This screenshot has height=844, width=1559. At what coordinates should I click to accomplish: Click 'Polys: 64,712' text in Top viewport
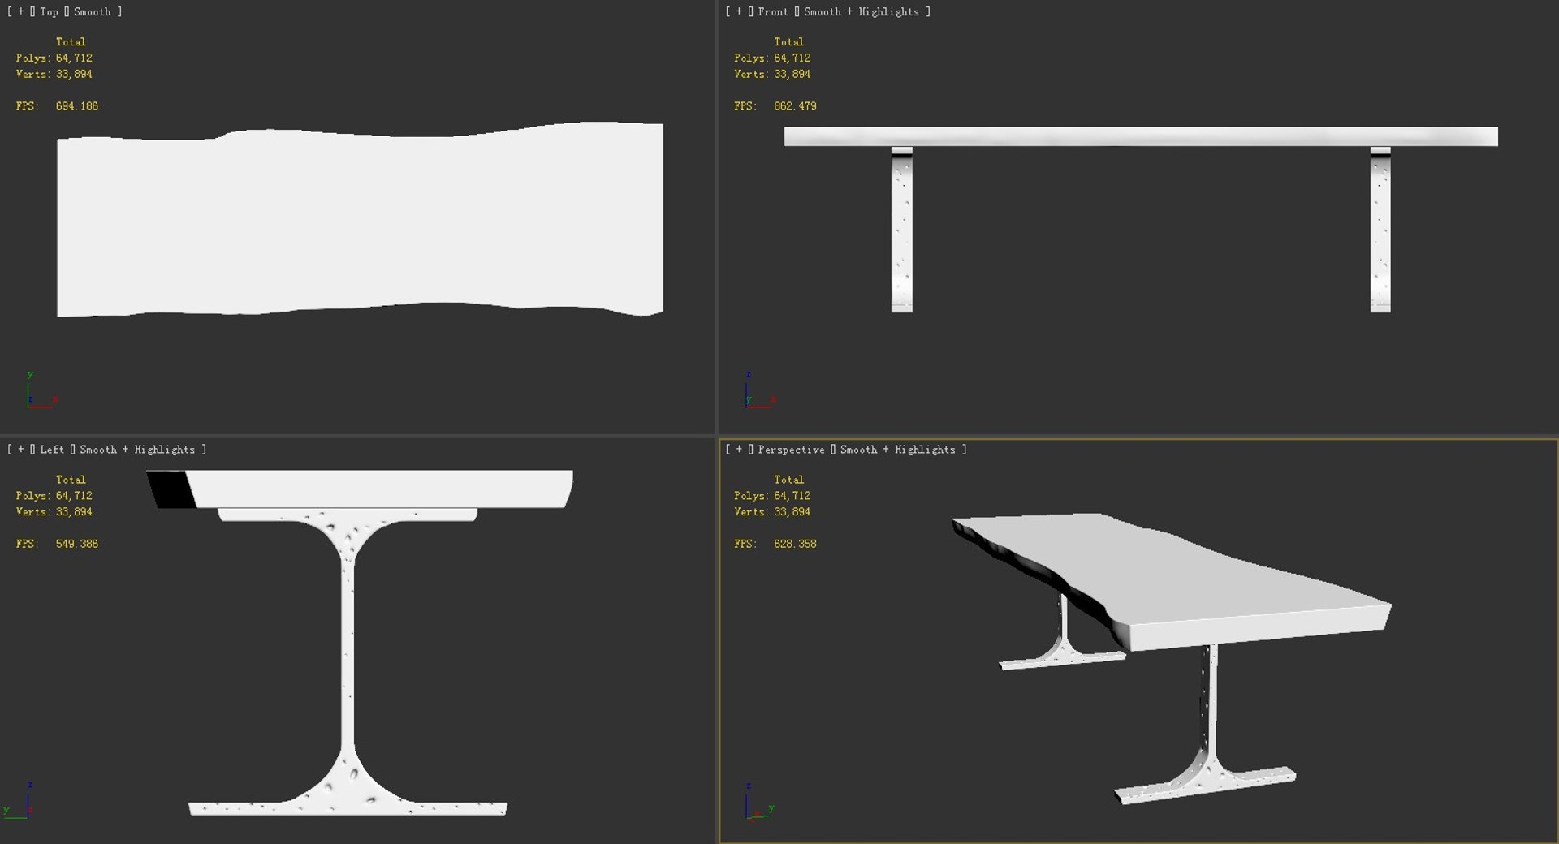[54, 58]
